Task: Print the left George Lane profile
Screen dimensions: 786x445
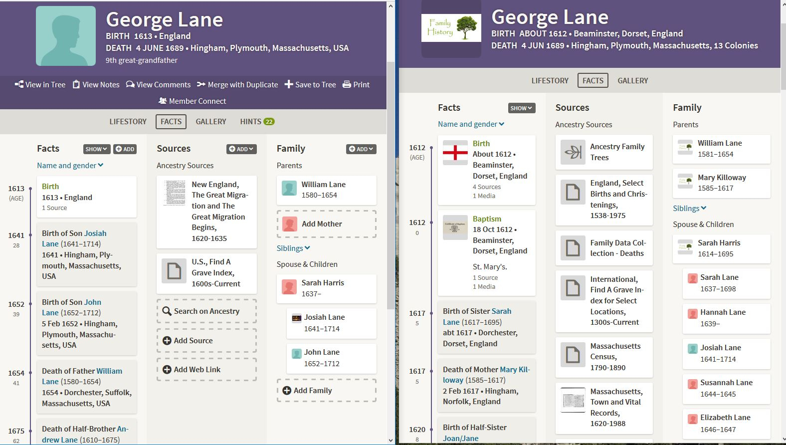Action: pos(356,84)
